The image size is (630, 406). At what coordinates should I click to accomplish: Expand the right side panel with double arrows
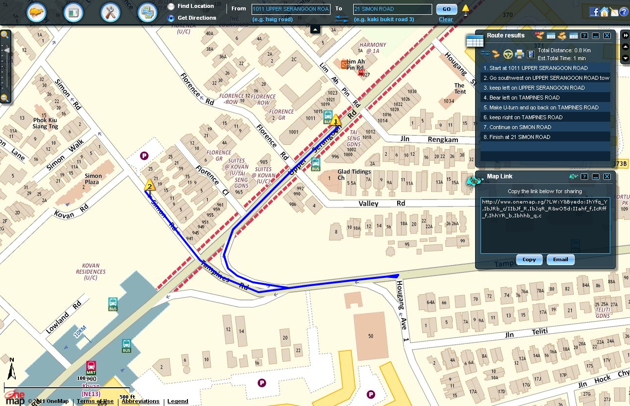click(625, 35)
